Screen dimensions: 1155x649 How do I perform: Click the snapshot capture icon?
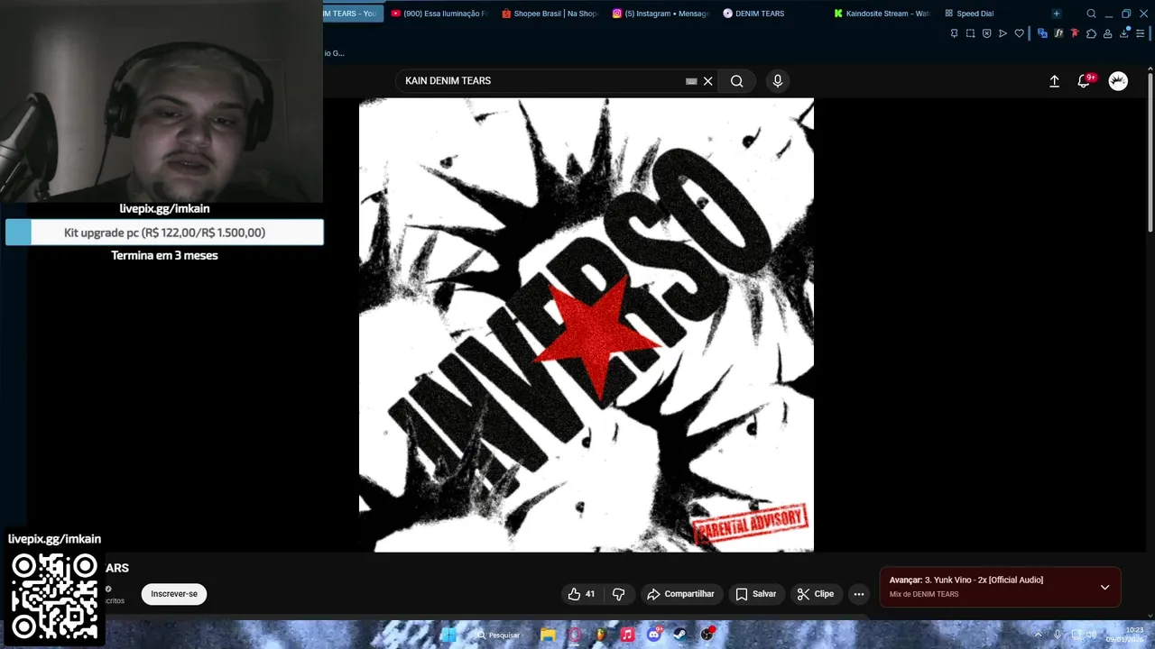click(970, 33)
